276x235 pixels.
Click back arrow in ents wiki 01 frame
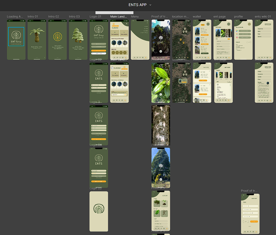click(256, 23)
